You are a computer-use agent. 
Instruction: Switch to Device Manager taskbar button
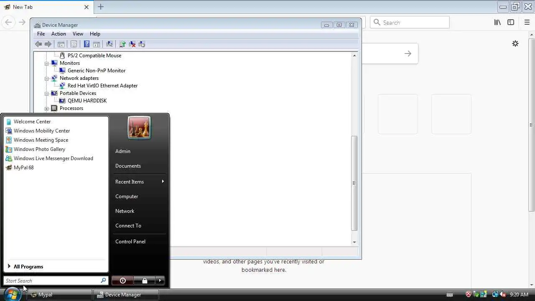pyautogui.click(x=126, y=295)
